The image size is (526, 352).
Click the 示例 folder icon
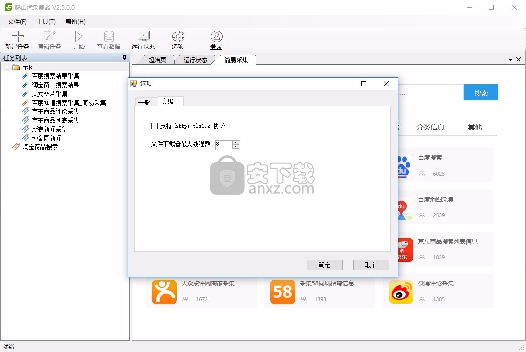click(x=16, y=67)
